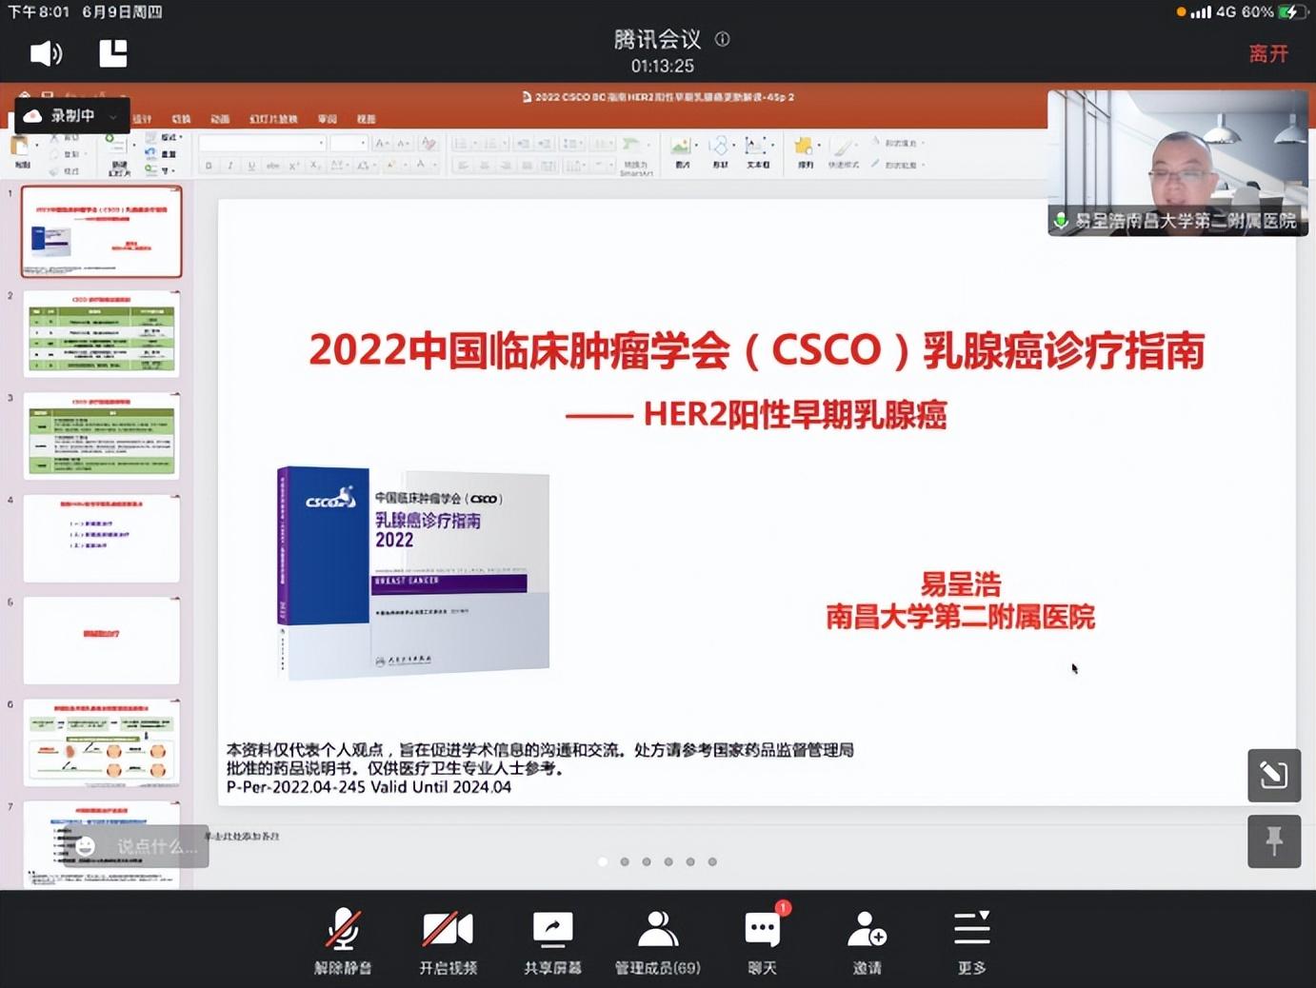
Task: Select speaker video thumbnail 易呈浩
Action: pos(1178,163)
